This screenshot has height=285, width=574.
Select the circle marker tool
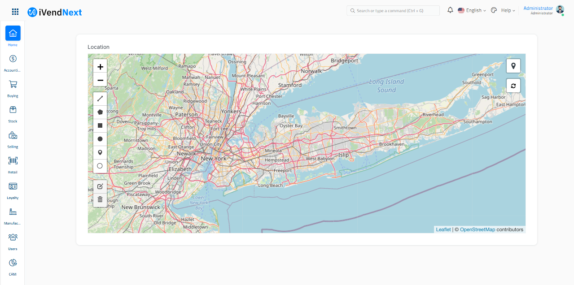pyautogui.click(x=100, y=166)
